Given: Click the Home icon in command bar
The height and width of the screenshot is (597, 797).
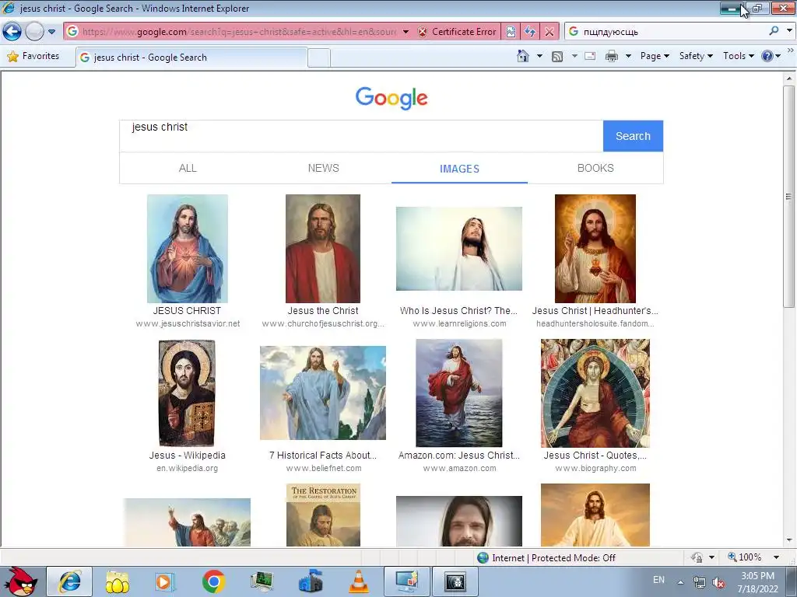Looking at the screenshot, I should (522, 56).
